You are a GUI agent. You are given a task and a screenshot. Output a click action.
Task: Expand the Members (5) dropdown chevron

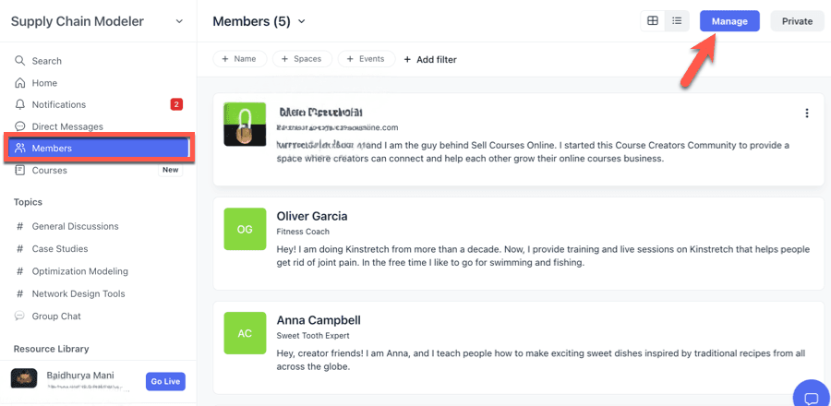coord(302,22)
